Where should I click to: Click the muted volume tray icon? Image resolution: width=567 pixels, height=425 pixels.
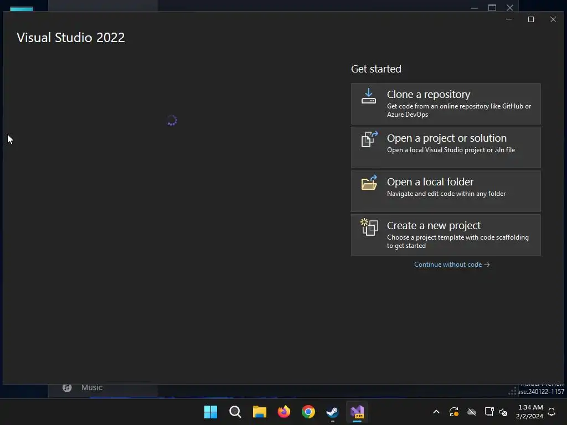tap(503, 412)
